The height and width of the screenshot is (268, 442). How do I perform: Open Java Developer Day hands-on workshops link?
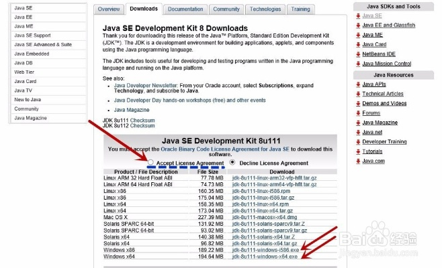(x=189, y=100)
